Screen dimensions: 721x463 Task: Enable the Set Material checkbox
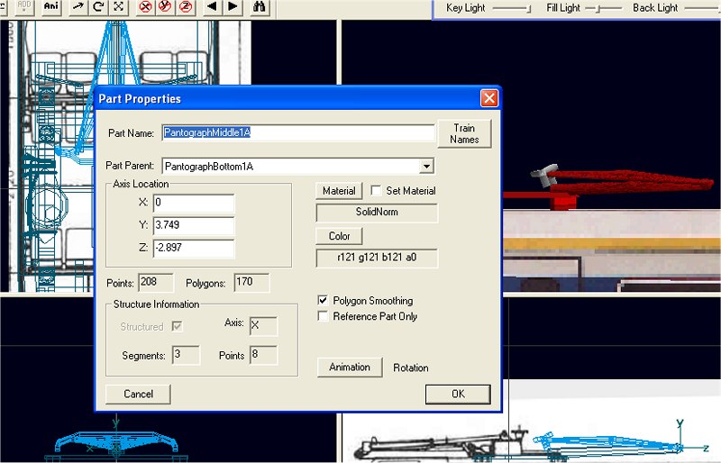point(377,191)
